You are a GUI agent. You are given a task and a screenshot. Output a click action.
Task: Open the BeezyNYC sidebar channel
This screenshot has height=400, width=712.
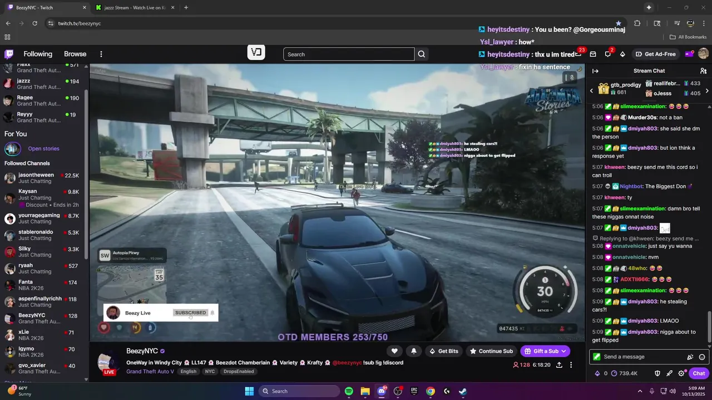pos(42,318)
